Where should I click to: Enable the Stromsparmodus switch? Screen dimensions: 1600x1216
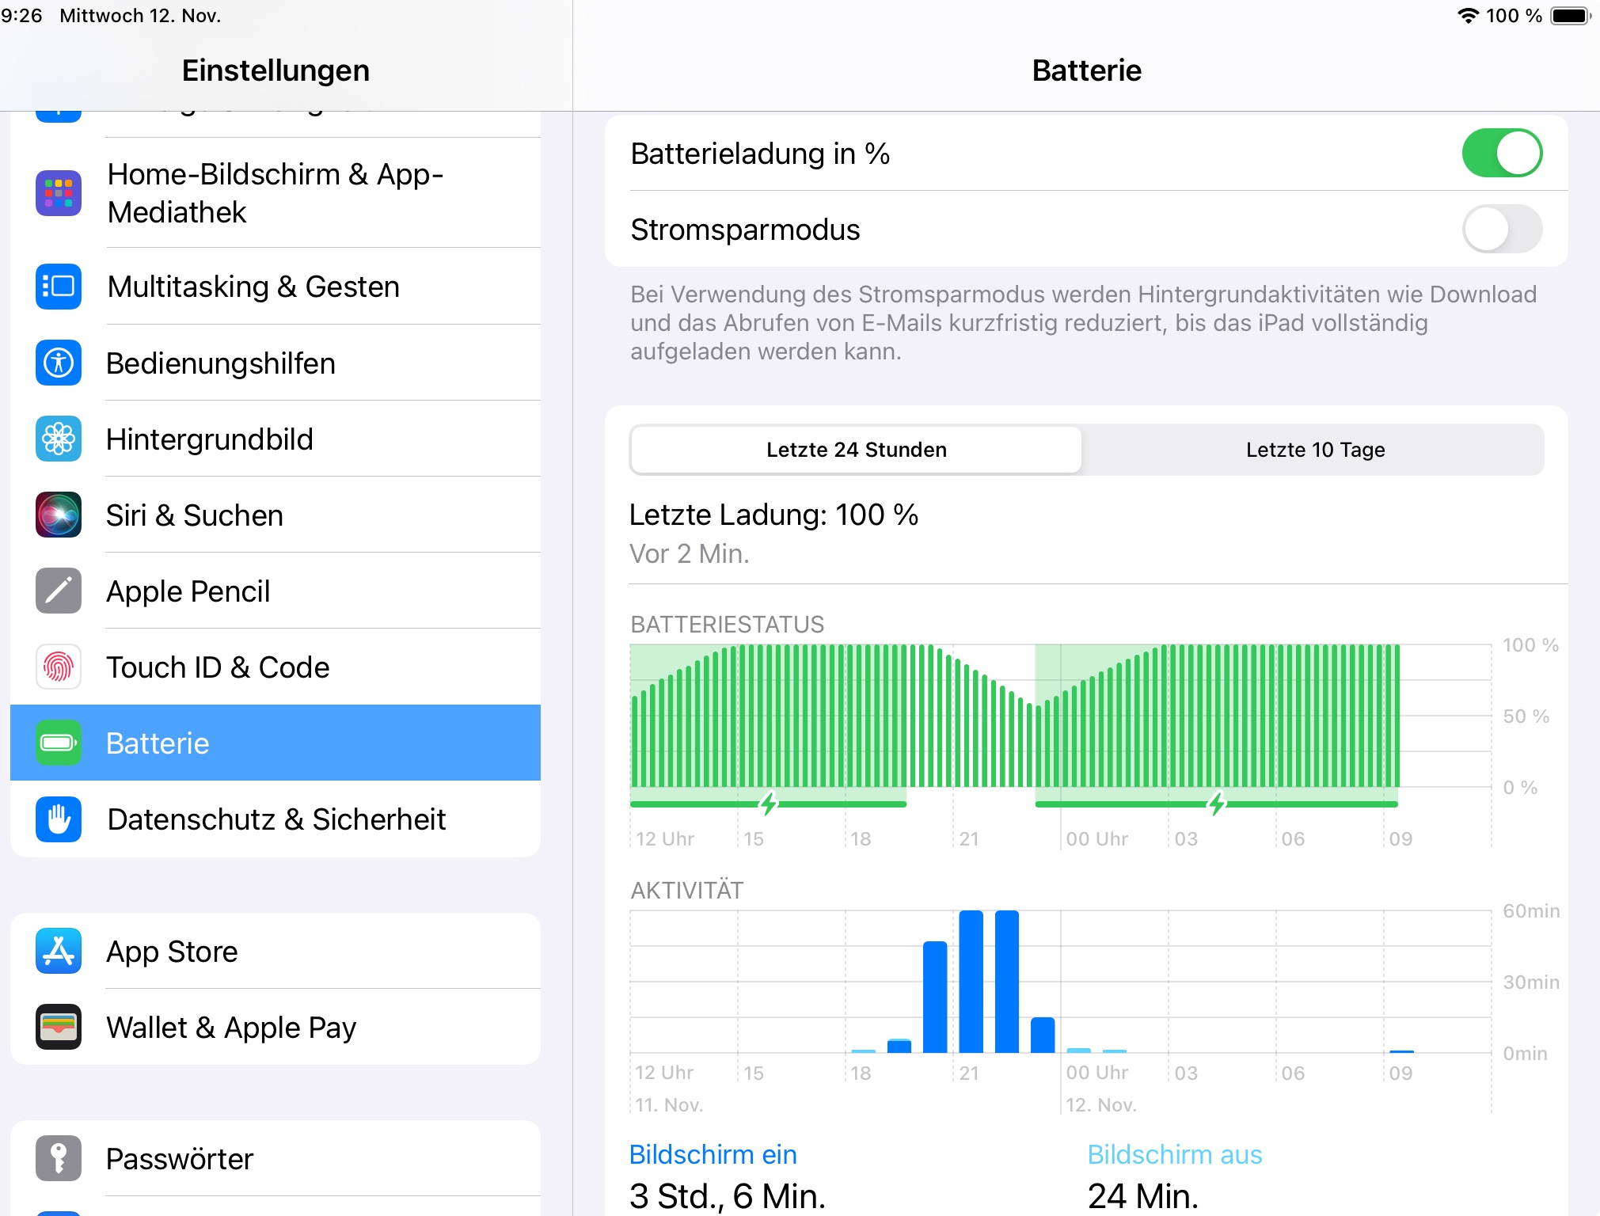pyautogui.click(x=1501, y=230)
